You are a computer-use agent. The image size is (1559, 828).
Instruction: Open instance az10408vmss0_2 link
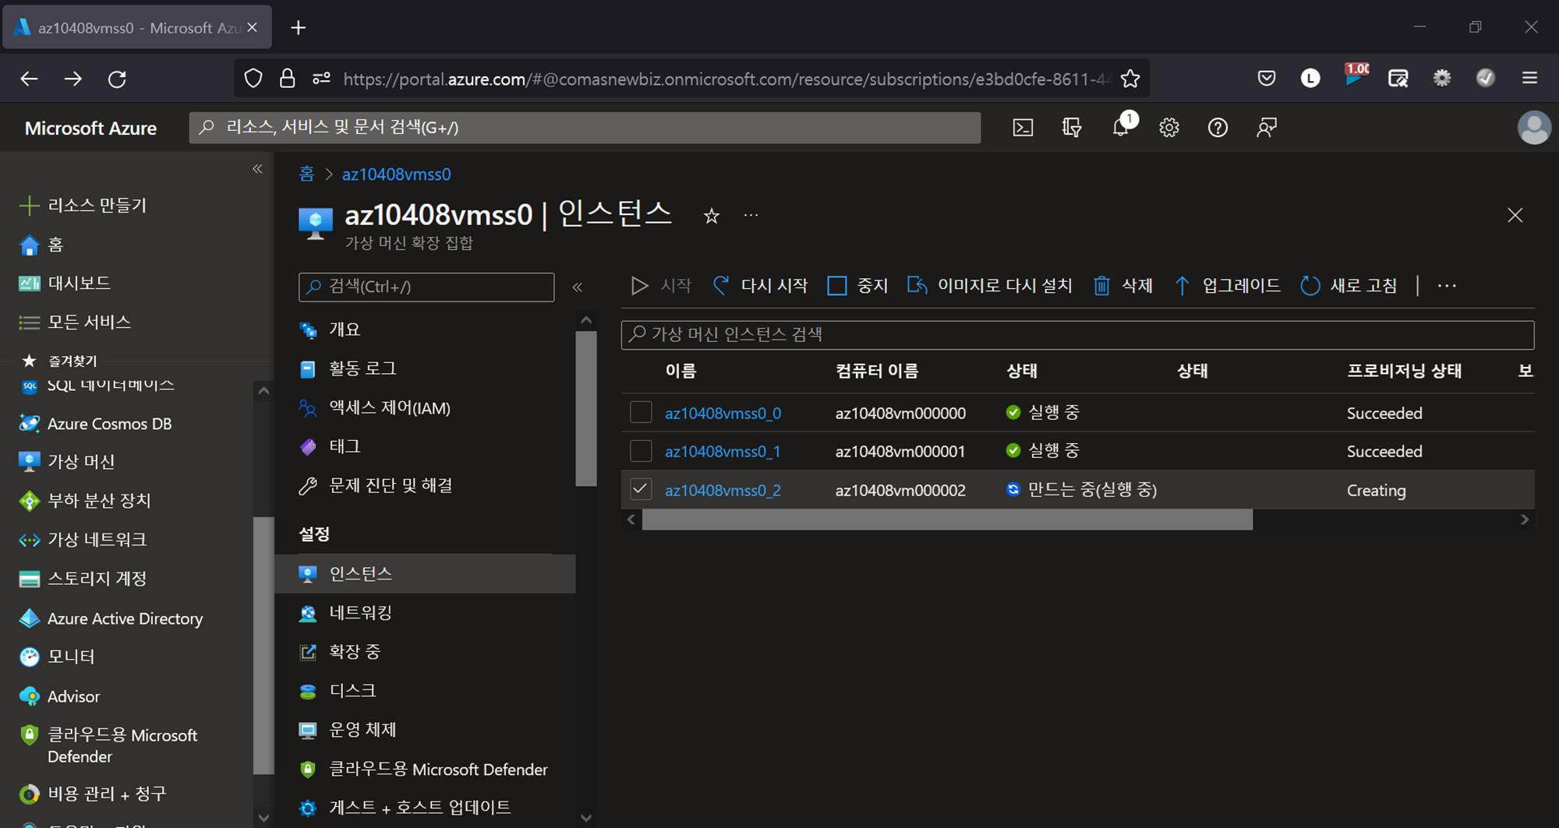coord(723,490)
